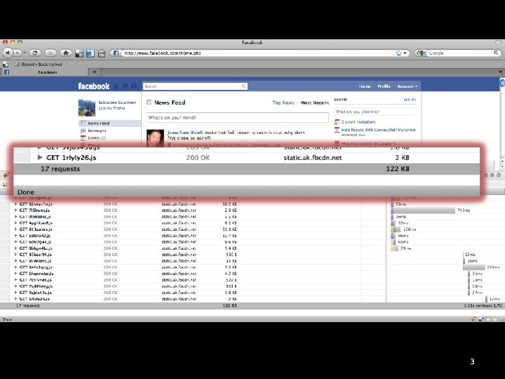Open the star bookmarks toolbar button
This screenshot has height=379, width=505.
click(x=66, y=53)
